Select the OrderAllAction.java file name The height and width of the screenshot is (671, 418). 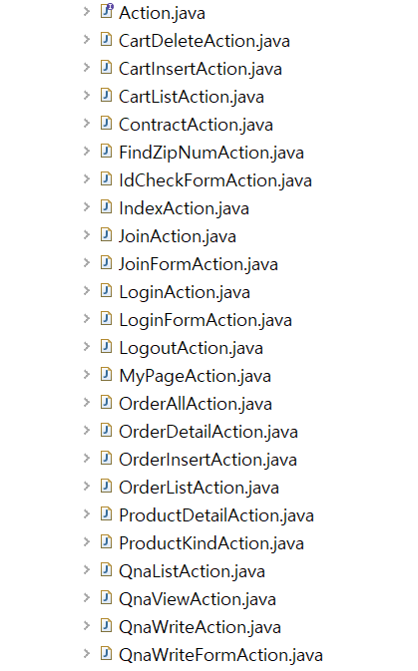(196, 404)
